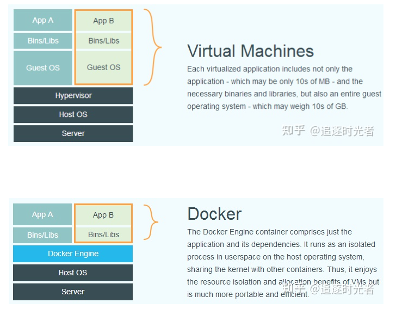
Task: Select the teal App A box in the Virtual Machines diagram
Action: tap(42, 20)
